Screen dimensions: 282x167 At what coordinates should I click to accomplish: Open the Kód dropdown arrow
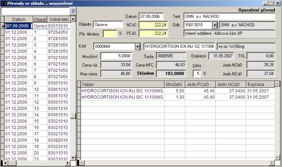(138, 46)
